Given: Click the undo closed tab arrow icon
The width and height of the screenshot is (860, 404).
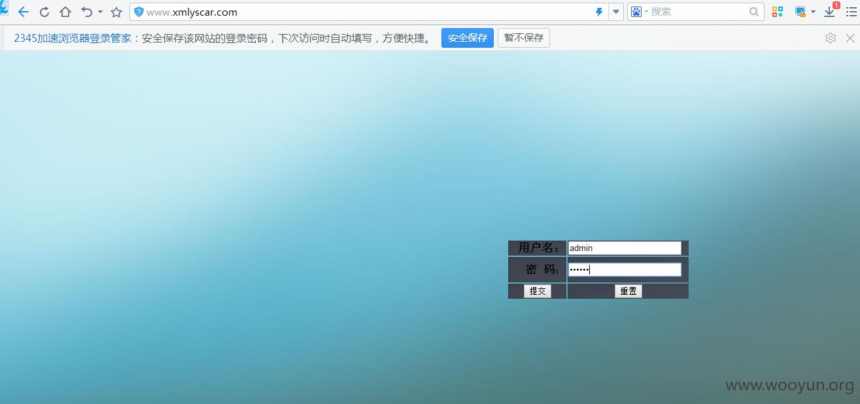Looking at the screenshot, I should 86,12.
